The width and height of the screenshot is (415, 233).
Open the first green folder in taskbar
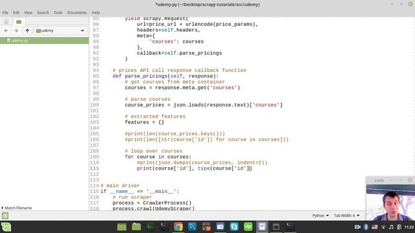tap(122, 227)
